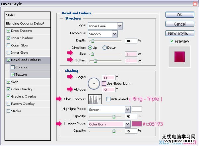Click the Shadow Opacity value field
Screen dimensions: 199x146
tap(131, 131)
